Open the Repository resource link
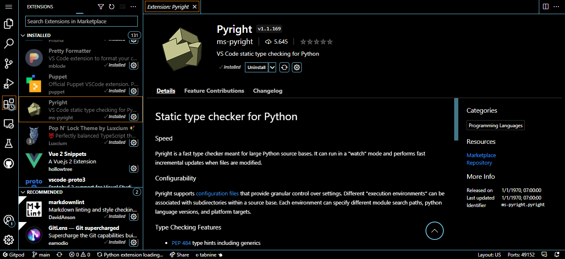565x259 pixels. tap(479, 163)
